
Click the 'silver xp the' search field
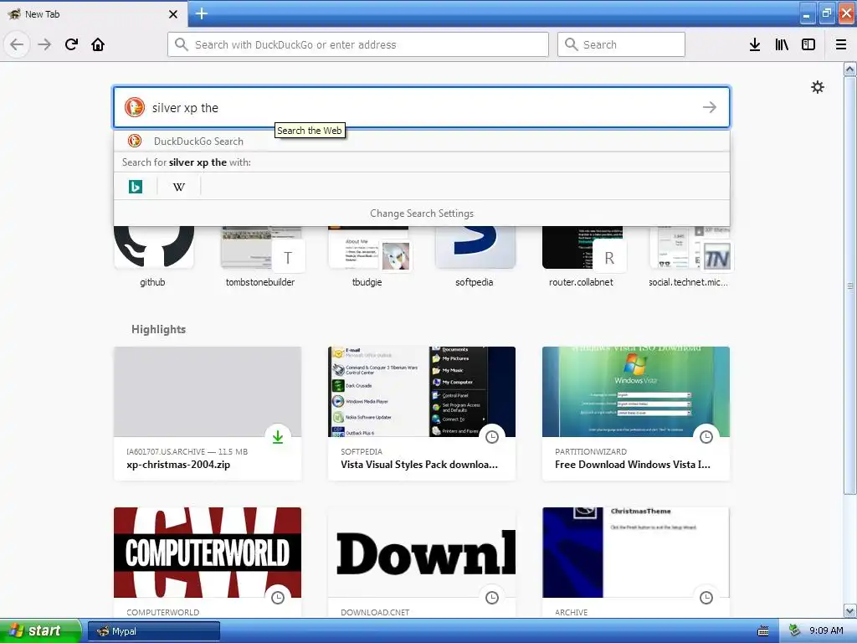click(421, 107)
